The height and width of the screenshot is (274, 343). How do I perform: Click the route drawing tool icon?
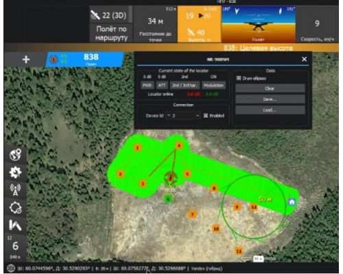[x=15, y=225]
